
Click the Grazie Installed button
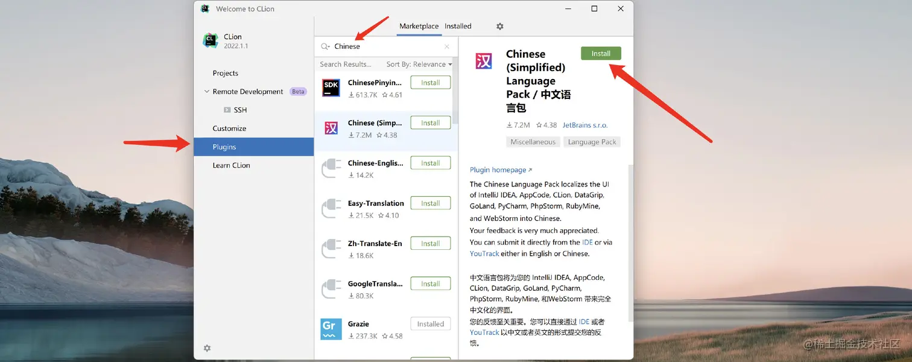[431, 324]
